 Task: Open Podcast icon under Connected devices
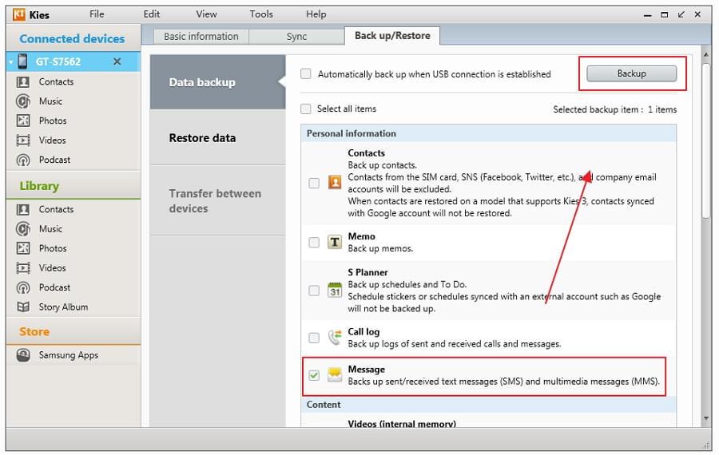23,160
